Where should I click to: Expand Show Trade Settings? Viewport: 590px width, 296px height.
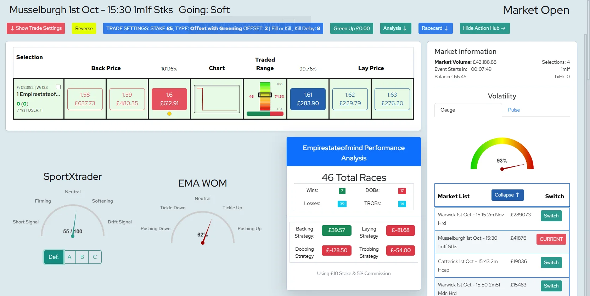36,28
